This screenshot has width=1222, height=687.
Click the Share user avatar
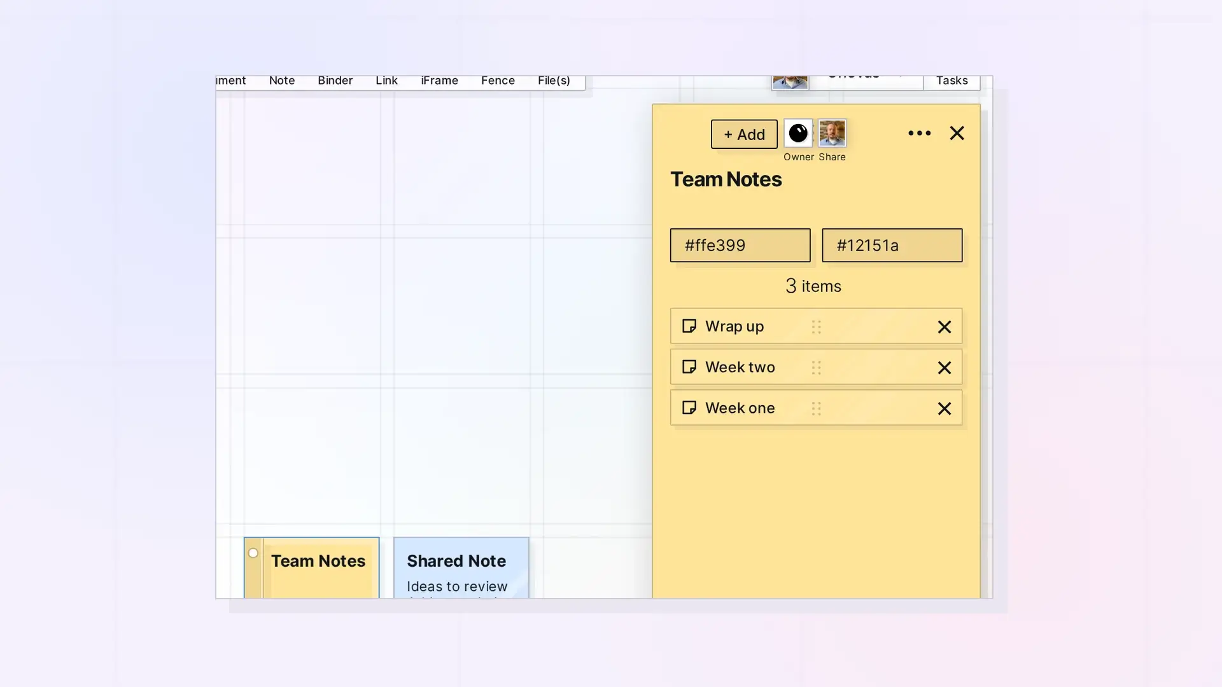pyautogui.click(x=832, y=133)
